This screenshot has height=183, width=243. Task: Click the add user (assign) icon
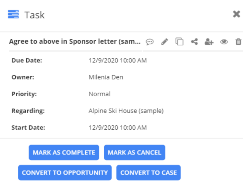(x=209, y=42)
